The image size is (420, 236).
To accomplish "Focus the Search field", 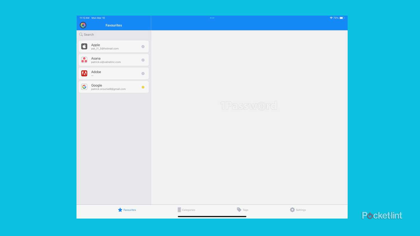I will [114, 35].
